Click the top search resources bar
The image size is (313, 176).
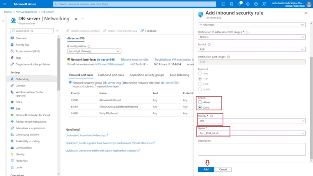click(134, 4)
